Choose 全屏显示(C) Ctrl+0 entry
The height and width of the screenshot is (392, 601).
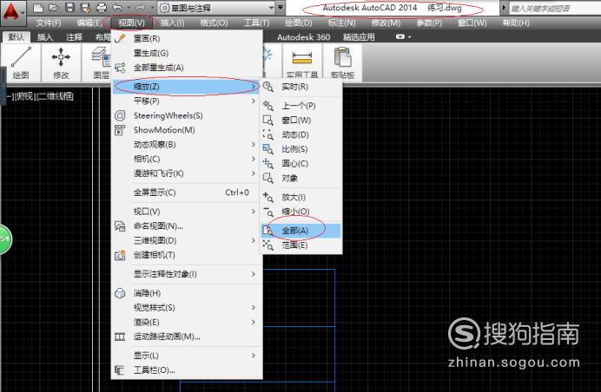tap(186, 193)
